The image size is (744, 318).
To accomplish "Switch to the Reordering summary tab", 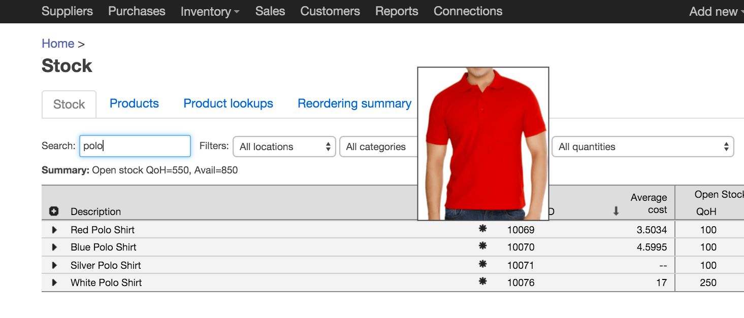I will 354,103.
